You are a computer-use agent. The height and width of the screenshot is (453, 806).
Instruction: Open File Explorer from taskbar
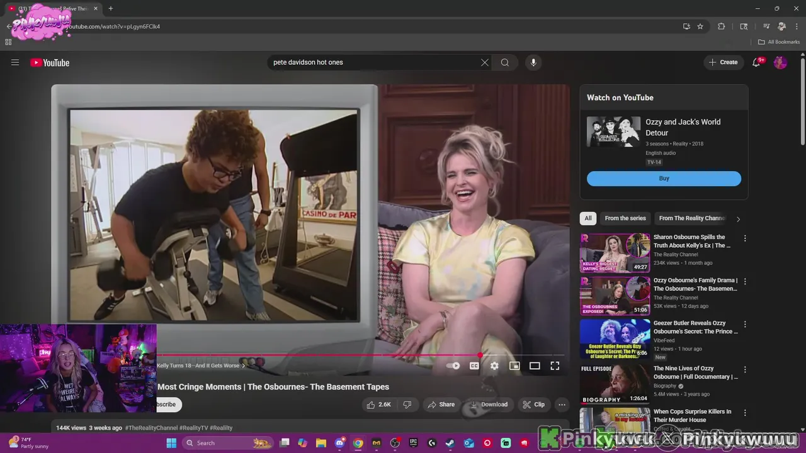pyautogui.click(x=321, y=443)
